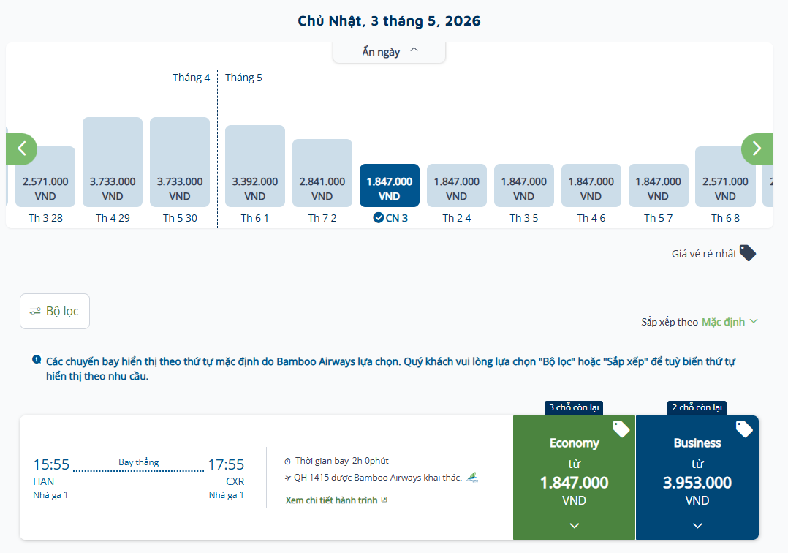Viewport: 788px width, 553px height.
Task: Click the left arrow to see earlier dates
Action: 21,149
